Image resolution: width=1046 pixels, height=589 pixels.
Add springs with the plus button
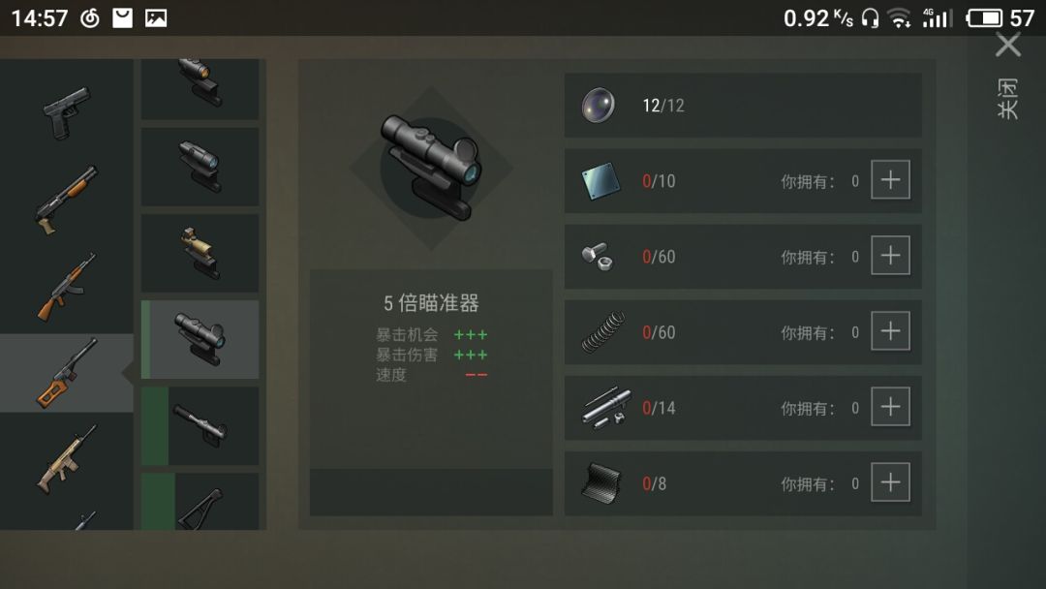tap(891, 331)
